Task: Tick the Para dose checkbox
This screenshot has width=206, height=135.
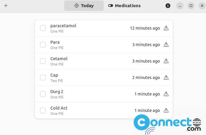Action: pyautogui.click(x=43, y=45)
